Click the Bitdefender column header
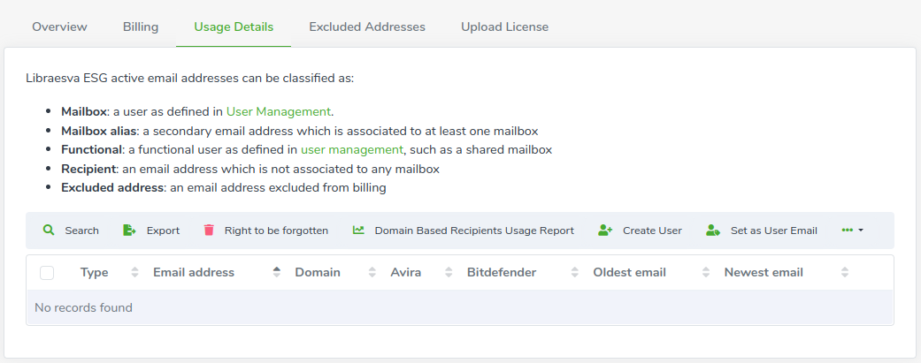921x363 pixels. click(502, 272)
